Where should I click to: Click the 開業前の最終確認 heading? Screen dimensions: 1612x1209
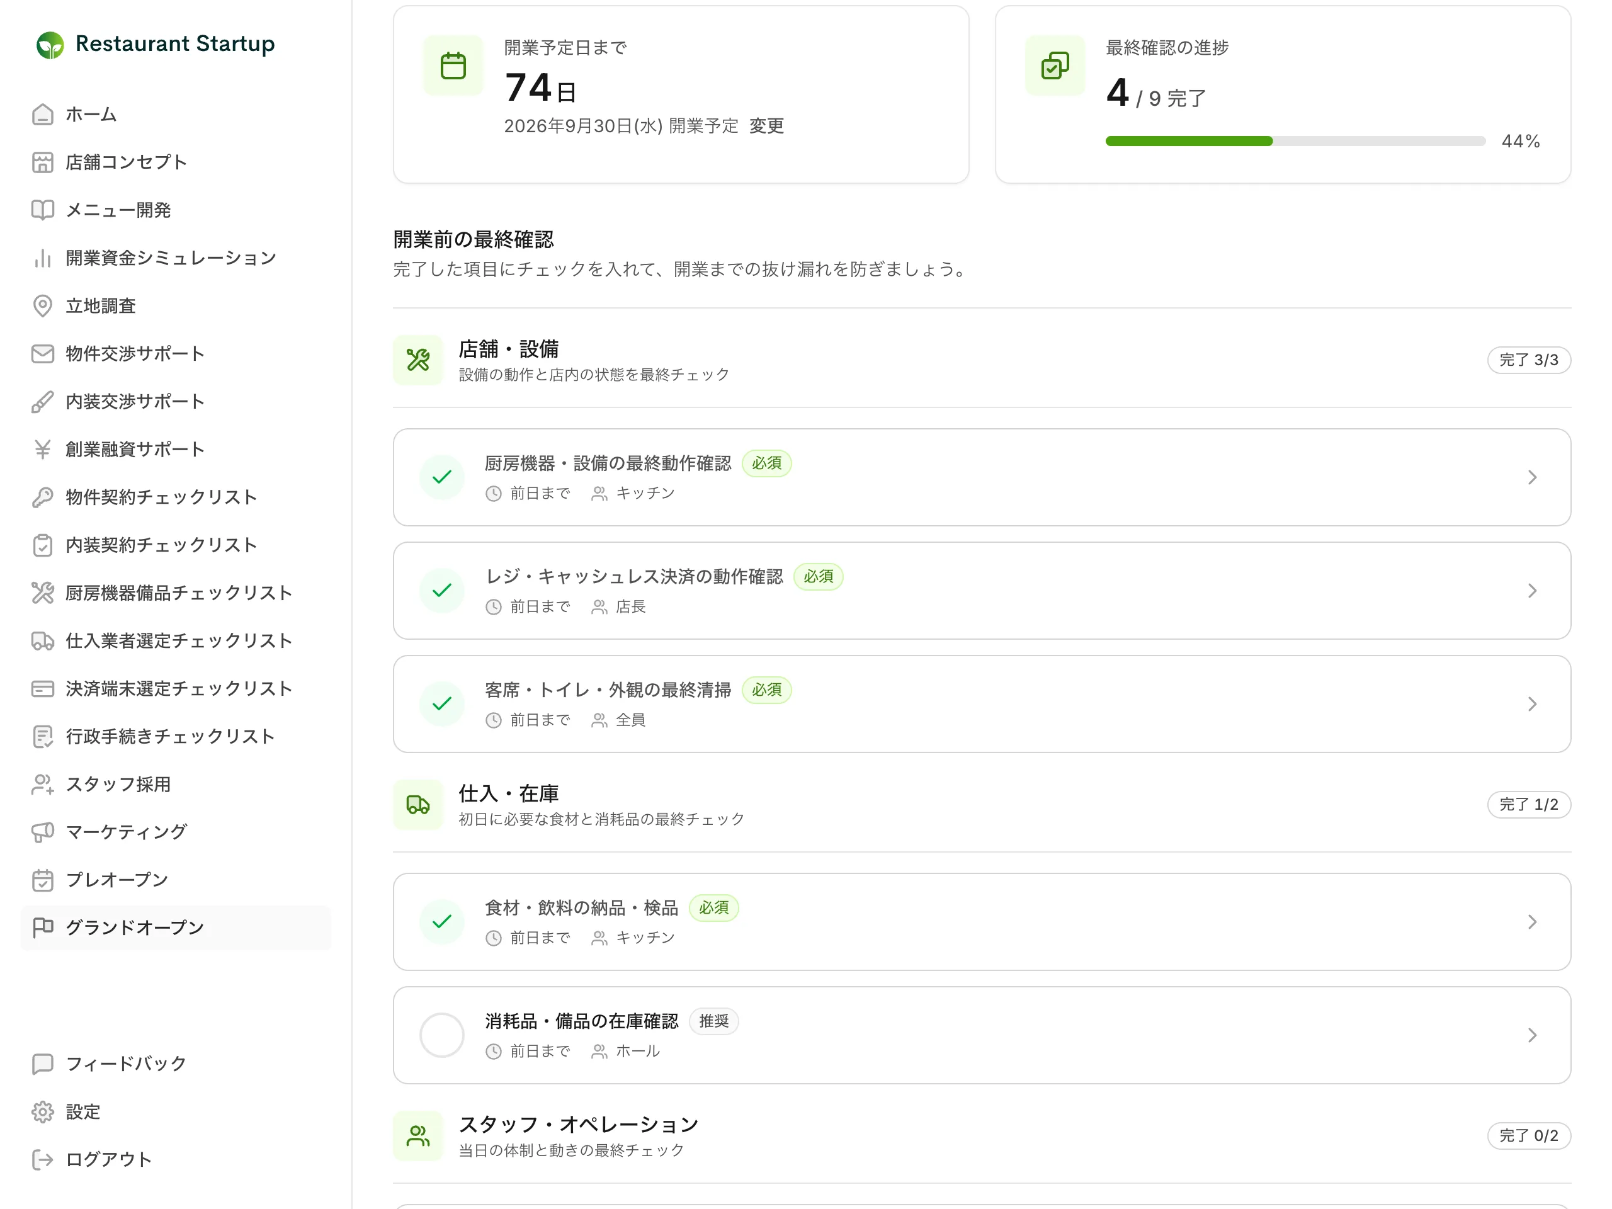click(474, 239)
